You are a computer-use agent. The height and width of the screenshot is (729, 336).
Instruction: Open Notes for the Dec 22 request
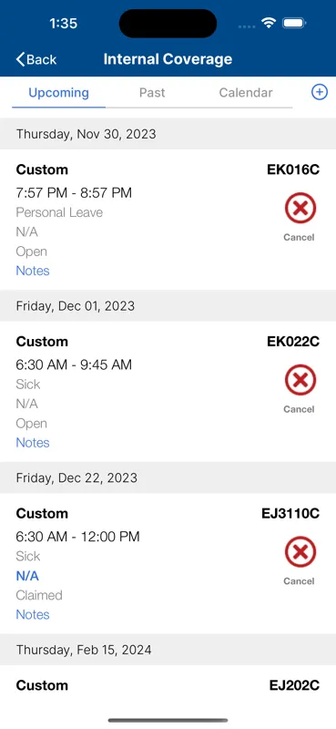(33, 614)
